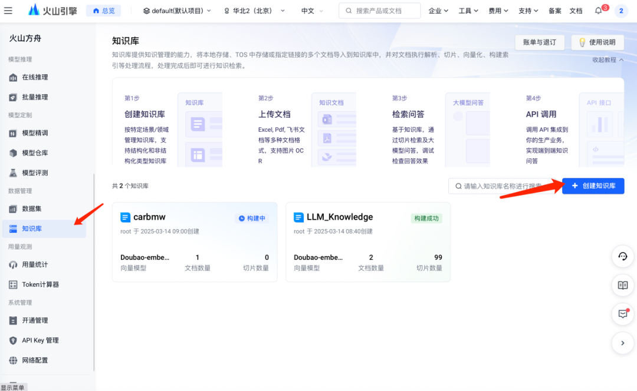
Task: Click the 用量统计 sidebar icon
Action: click(13, 265)
